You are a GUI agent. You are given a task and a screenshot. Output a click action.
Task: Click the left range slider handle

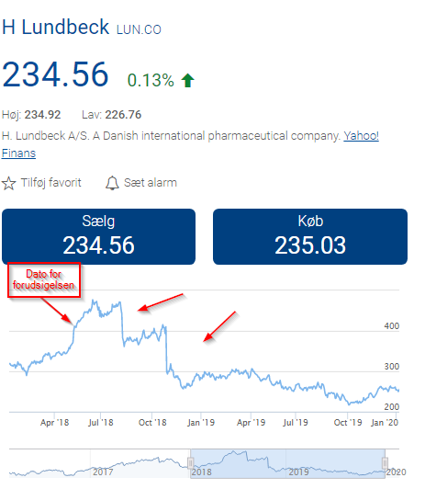(191, 462)
